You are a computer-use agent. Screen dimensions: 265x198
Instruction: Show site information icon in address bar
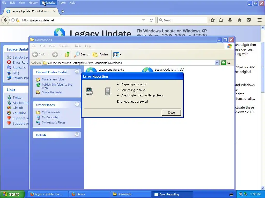tap(13, 20)
